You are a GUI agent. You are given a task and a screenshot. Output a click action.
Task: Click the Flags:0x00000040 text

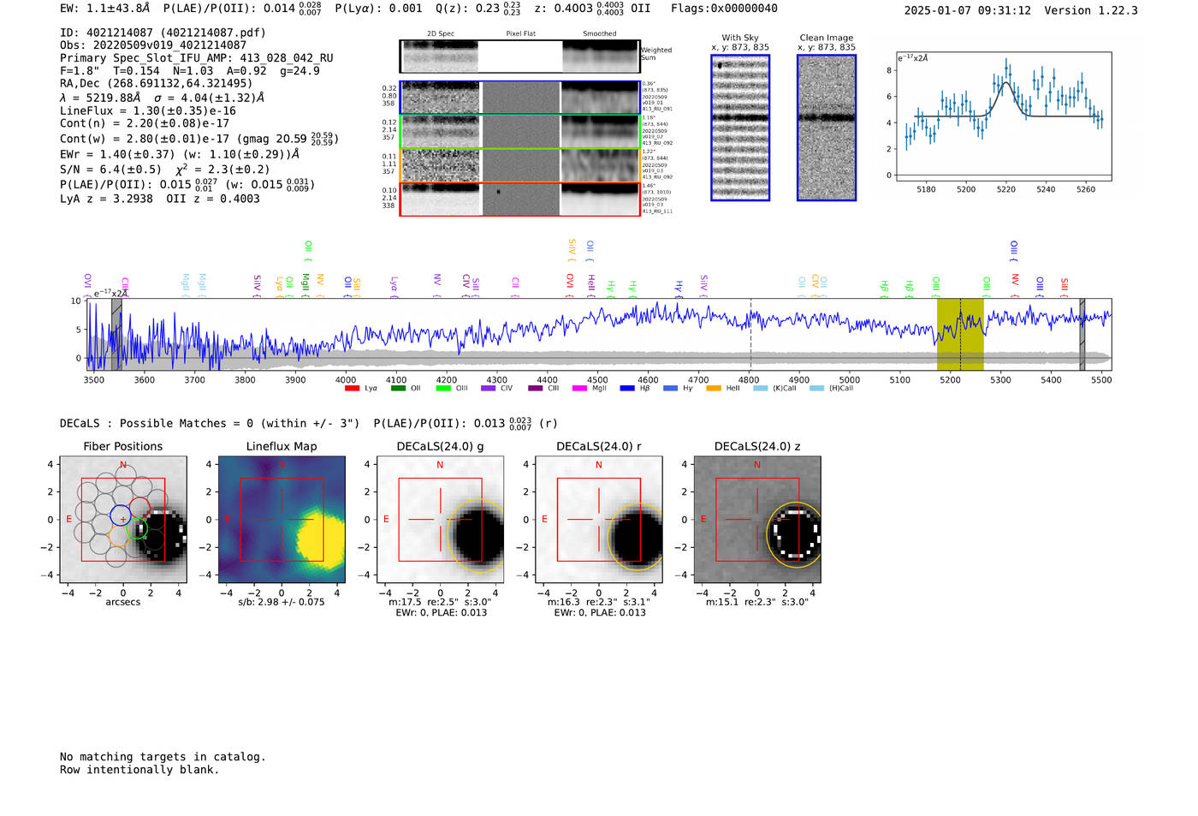(x=724, y=9)
